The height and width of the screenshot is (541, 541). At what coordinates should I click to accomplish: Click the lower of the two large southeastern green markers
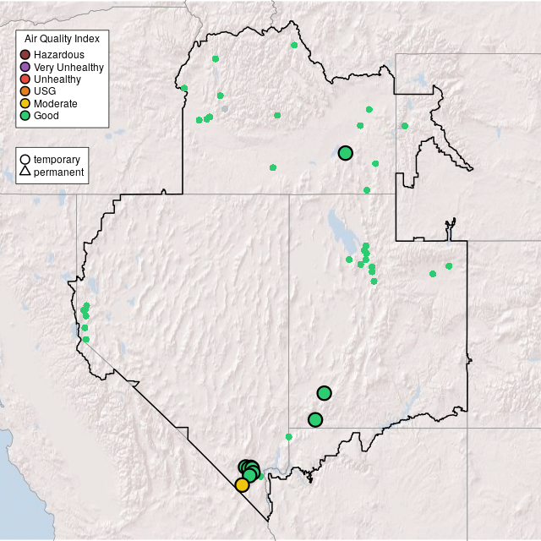coord(315,419)
